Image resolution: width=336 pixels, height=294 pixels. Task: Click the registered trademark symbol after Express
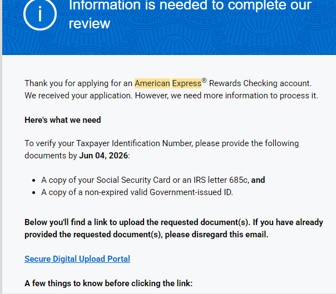204,81
